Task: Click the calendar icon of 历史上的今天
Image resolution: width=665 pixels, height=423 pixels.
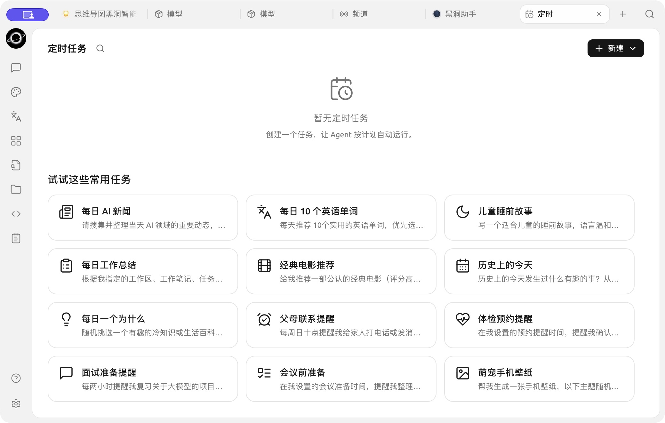Action: [x=463, y=266]
